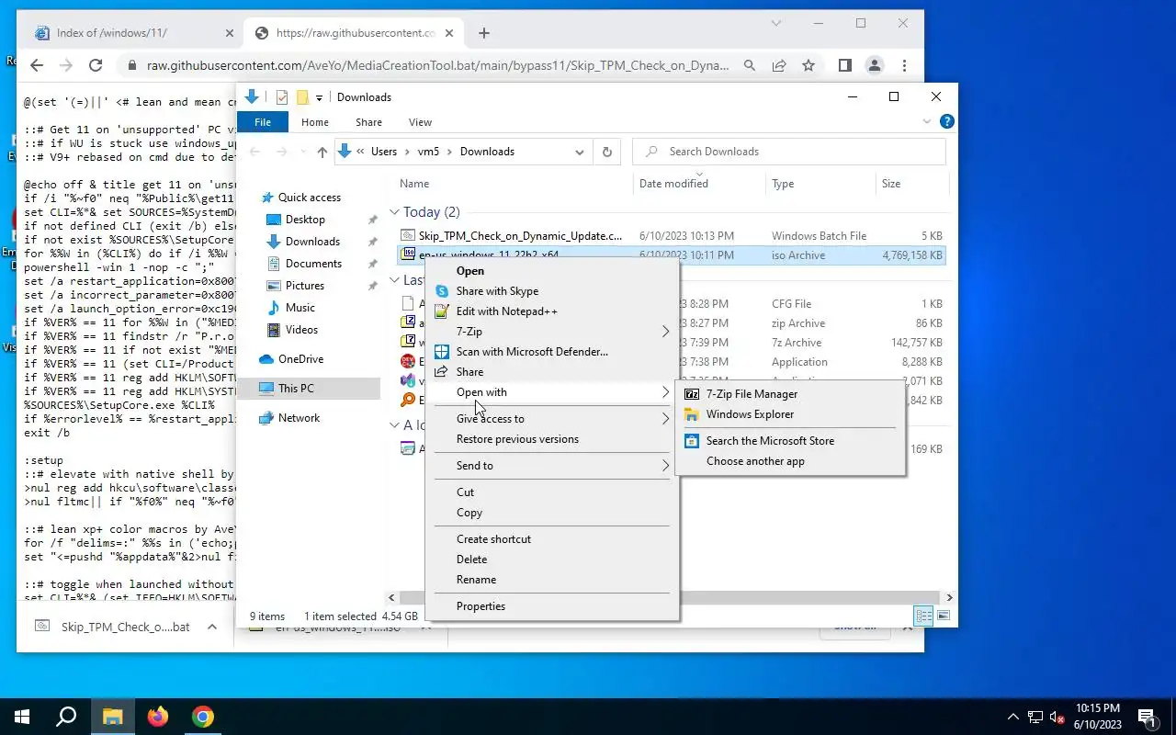Expand the 7-Zip submenu
The height and width of the screenshot is (735, 1176).
click(551, 332)
